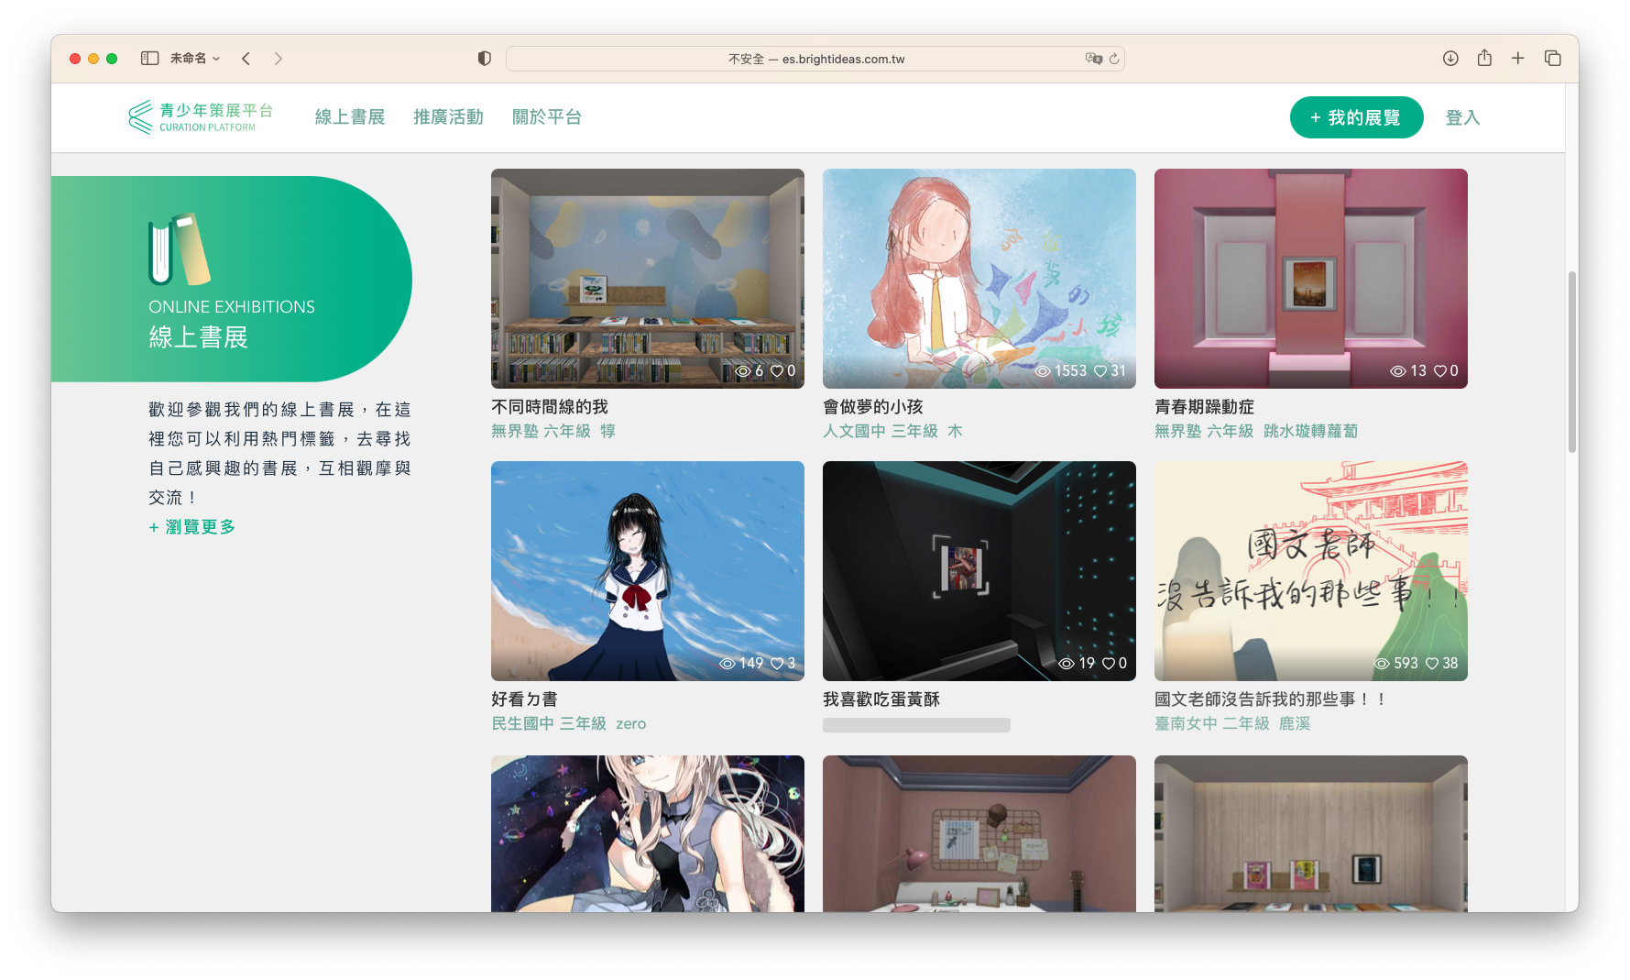Toggle the Safari sidebar panel icon
Viewport: 1630px width, 980px height.
tap(149, 59)
